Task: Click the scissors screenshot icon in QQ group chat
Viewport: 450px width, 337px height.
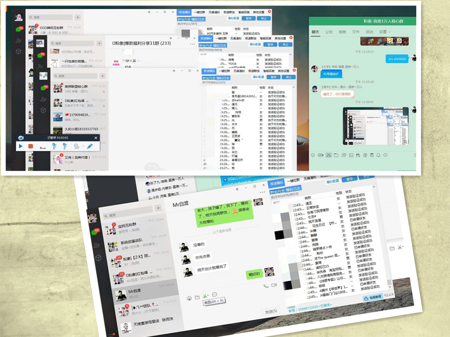Action: point(328,155)
